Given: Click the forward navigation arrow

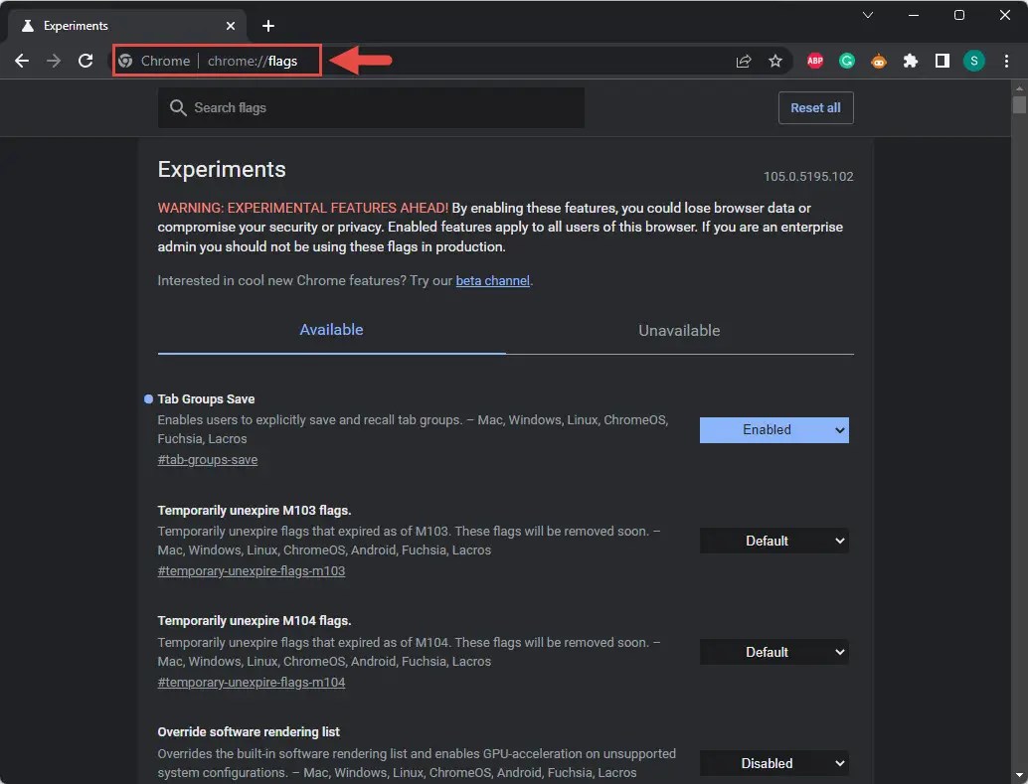Looking at the screenshot, I should click(54, 61).
